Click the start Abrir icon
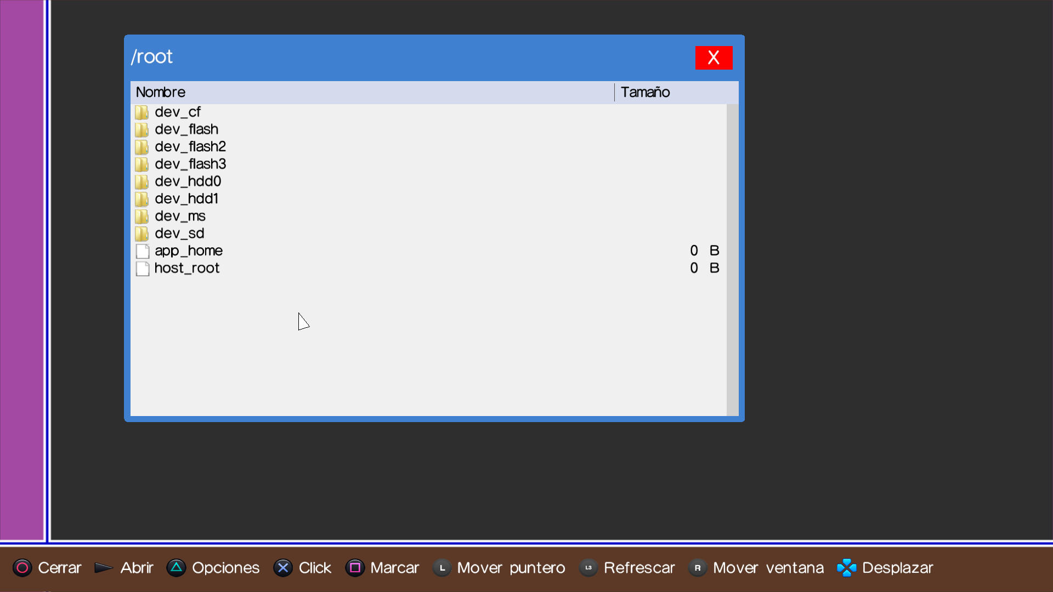The image size is (1053, 592). 103,568
